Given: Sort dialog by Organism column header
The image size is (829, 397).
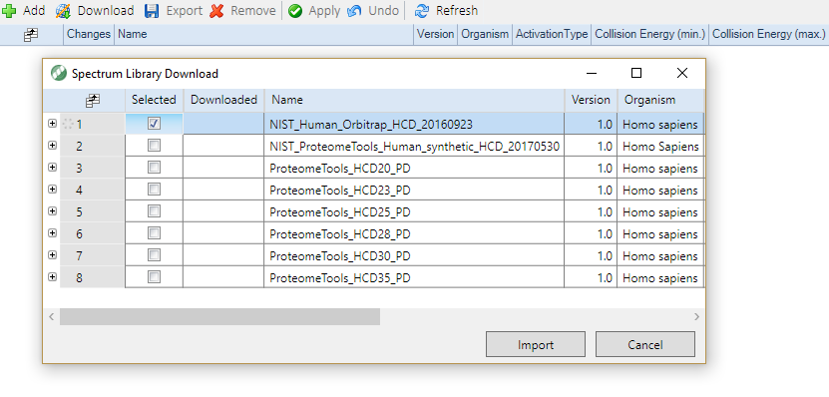Looking at the screenshot, I should point(660,100).
